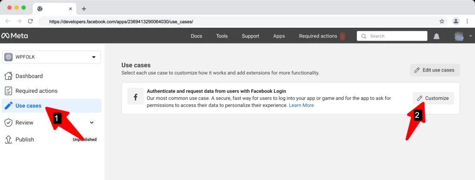Click the browser address bar URL
Image resolution: width=475 pixels, height=180 pixels.
(121, 21)
